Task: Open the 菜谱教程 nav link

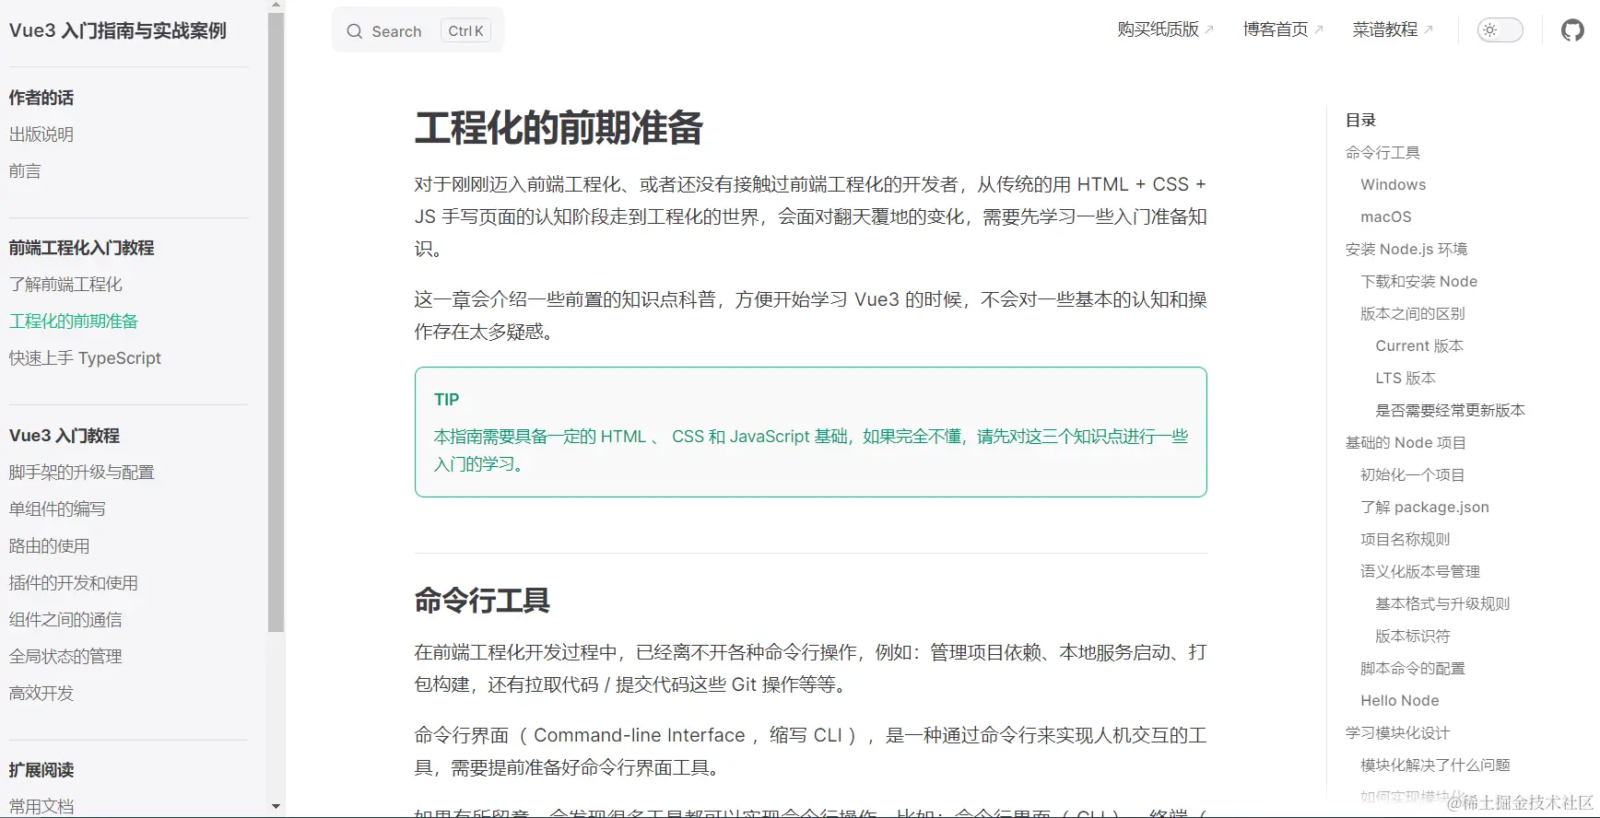Action: point(1384,29)
